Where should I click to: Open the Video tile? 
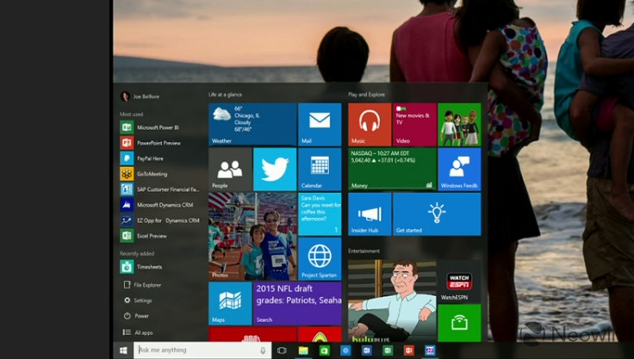[415, 125]
